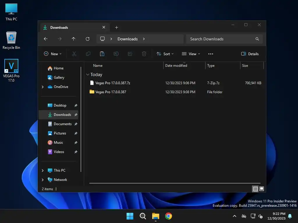
Task: Expand the This PC tree node
Action: click(x=42, y=170)
